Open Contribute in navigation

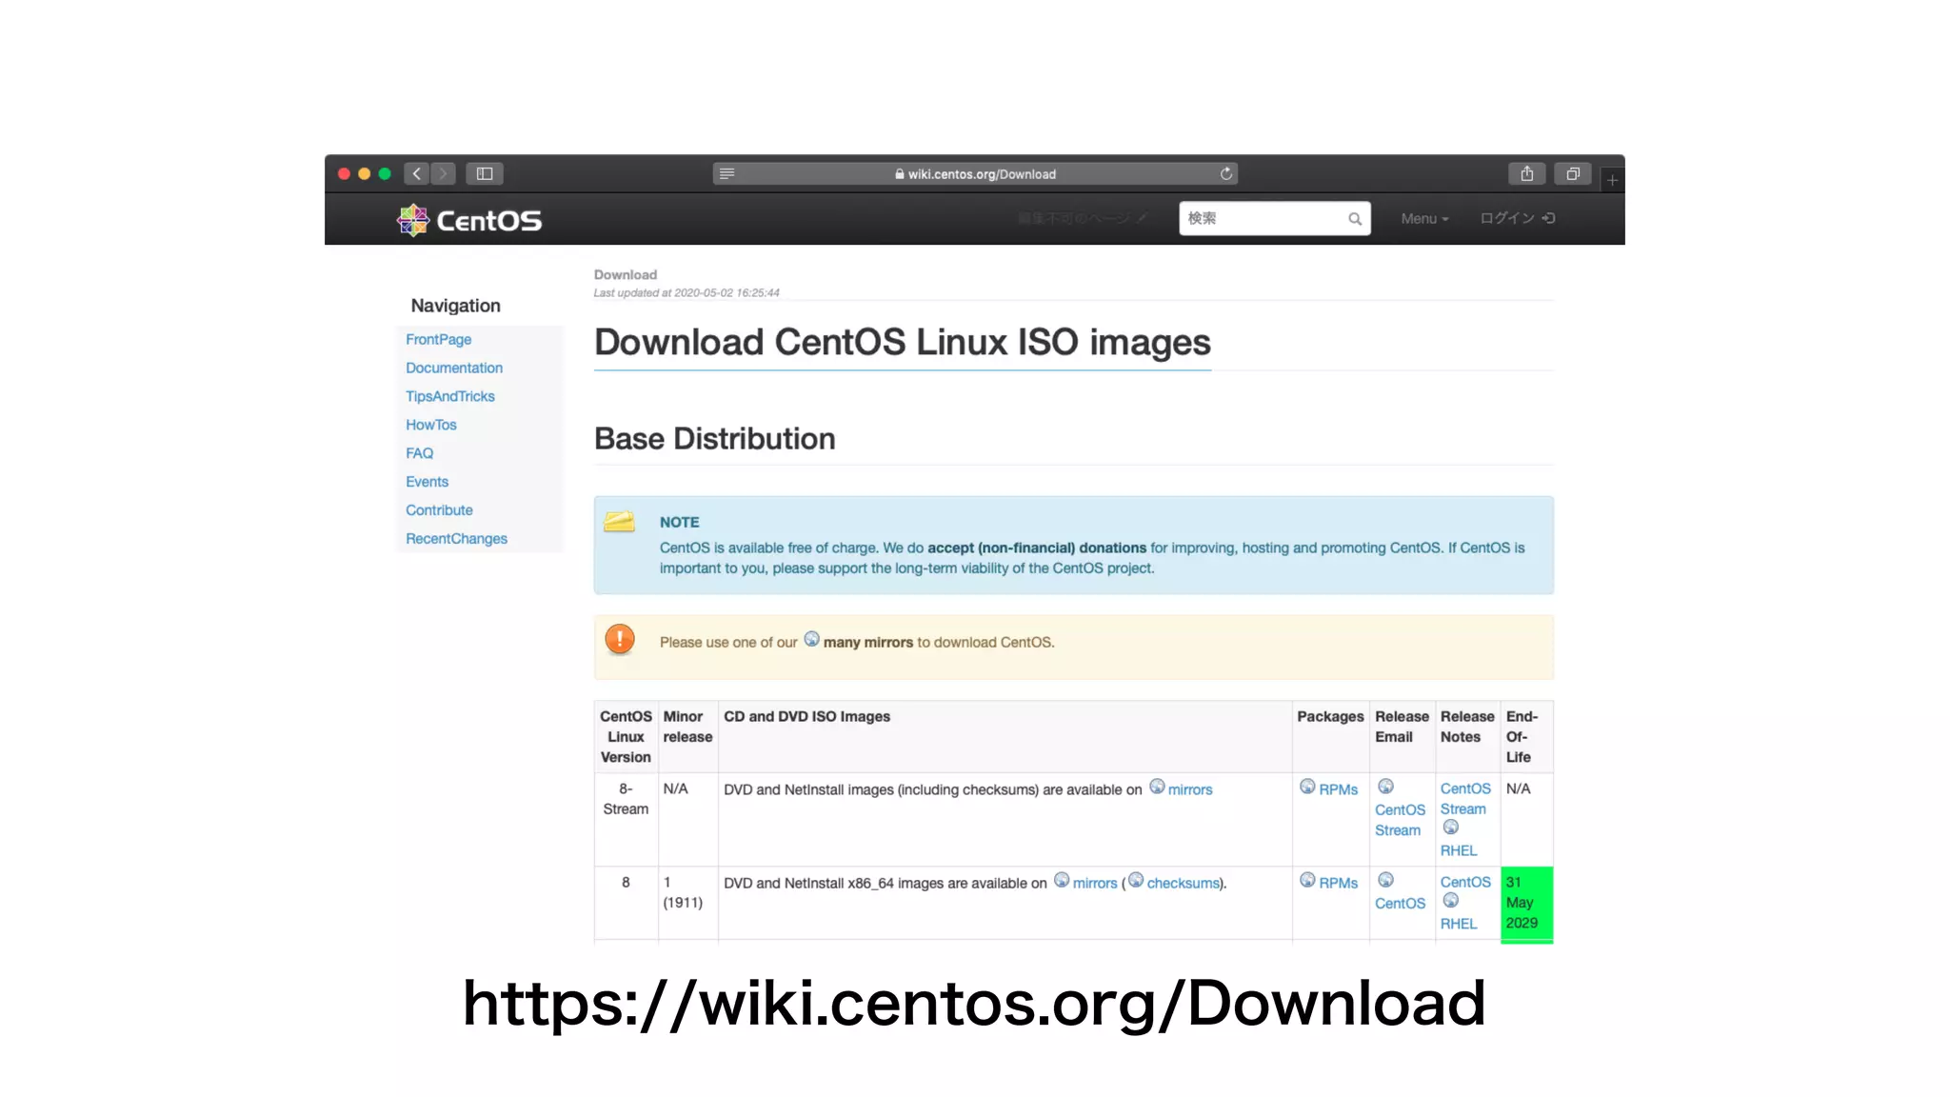pos(439,510)
